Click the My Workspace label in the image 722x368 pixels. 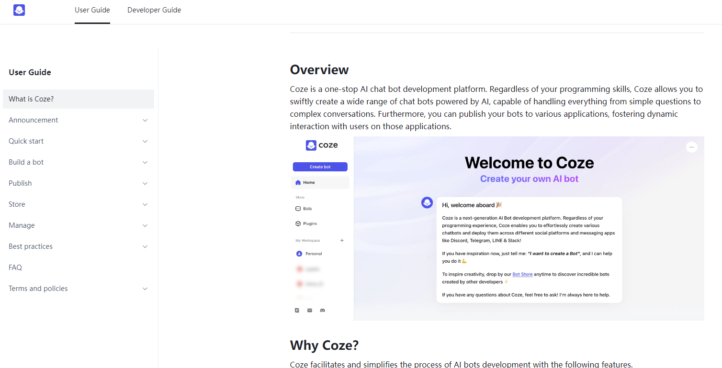308,240
